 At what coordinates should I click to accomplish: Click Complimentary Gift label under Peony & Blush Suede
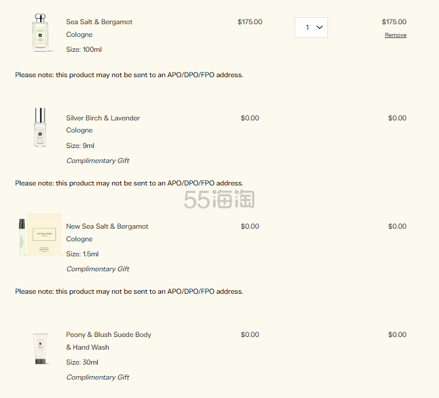point(98,377)
